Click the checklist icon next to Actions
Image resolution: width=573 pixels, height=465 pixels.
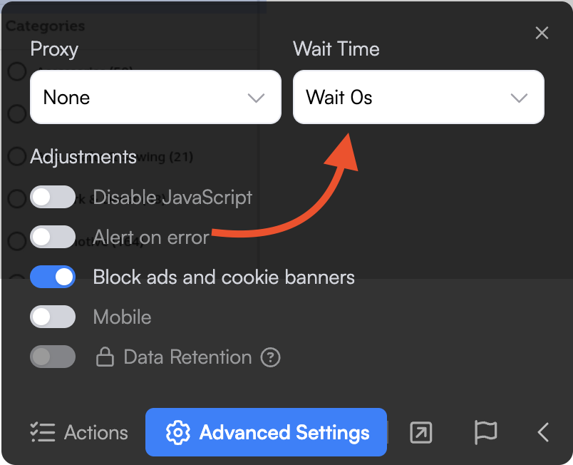click(43, 432)
